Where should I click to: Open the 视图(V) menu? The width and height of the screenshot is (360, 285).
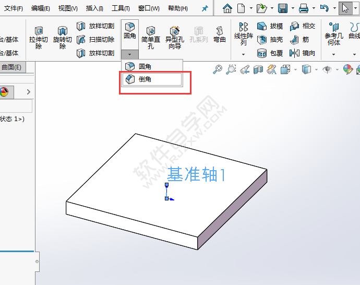[x=68, y=8]
